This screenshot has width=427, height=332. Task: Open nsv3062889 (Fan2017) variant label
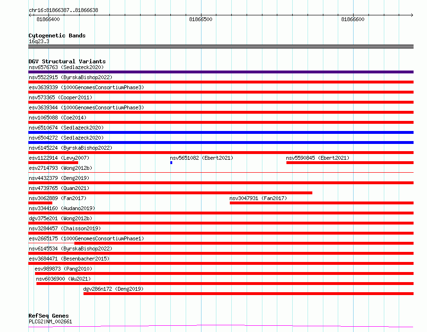(58, 198)
